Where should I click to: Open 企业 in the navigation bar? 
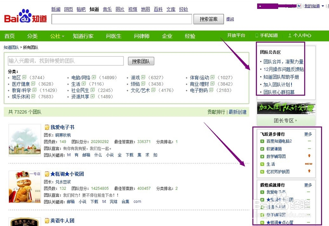(167, 36)
